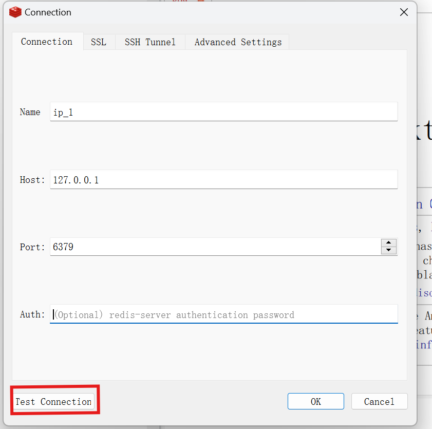Click the Host label

31,179
